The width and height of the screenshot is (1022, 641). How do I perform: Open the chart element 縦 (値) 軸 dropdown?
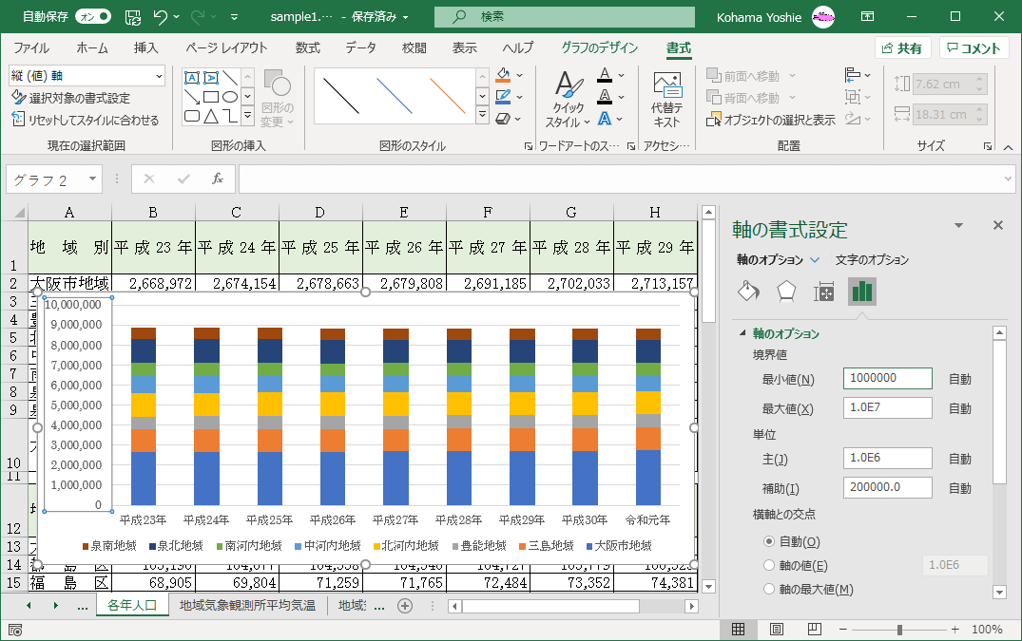pos(158,76)
